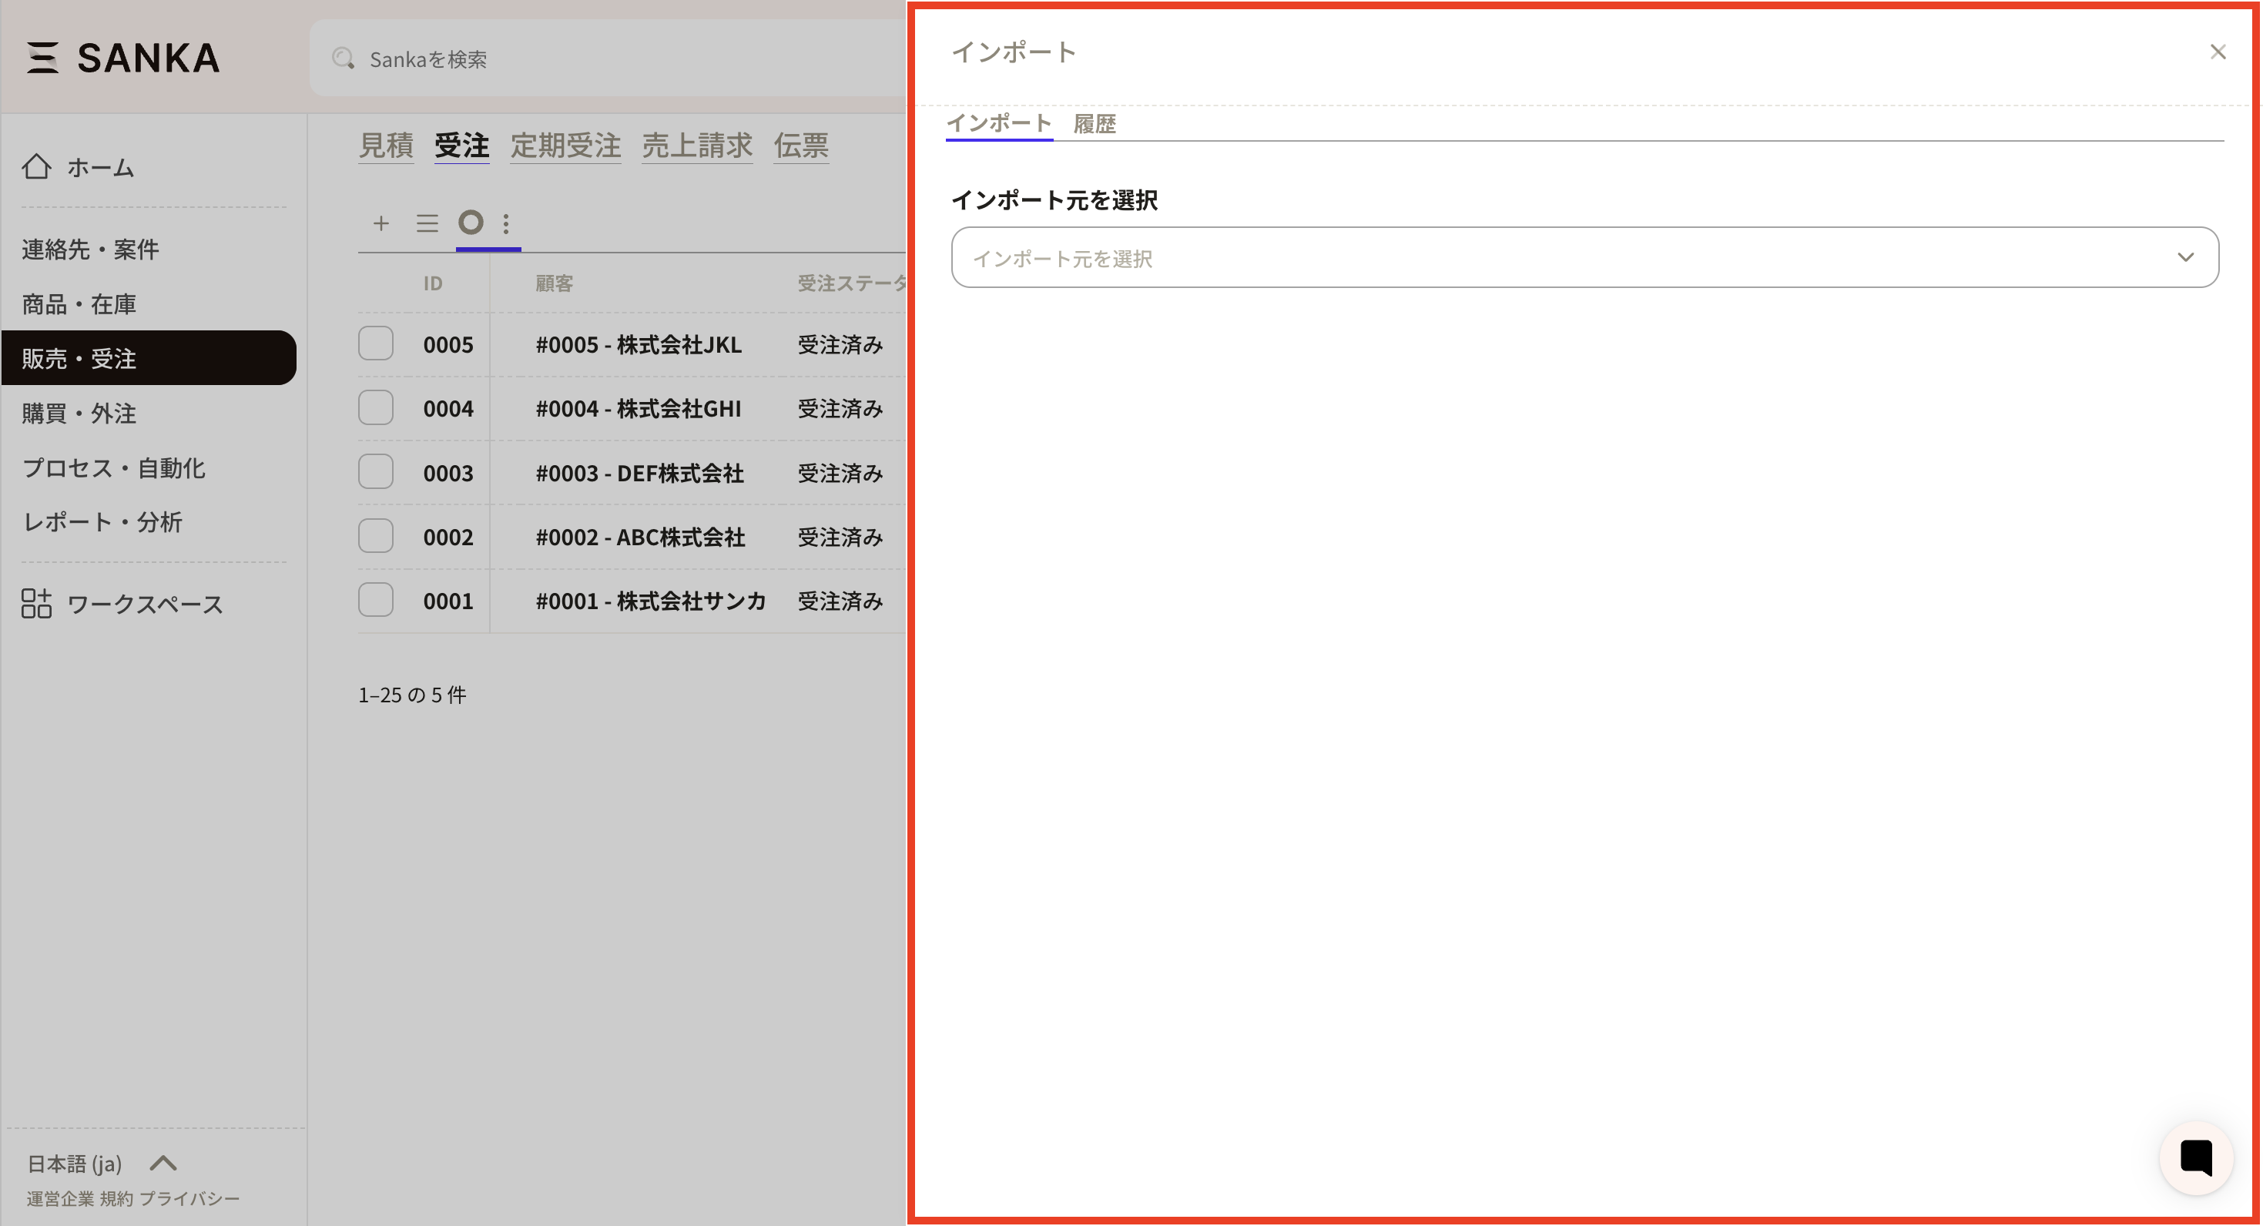Image resolution: width=2263 pixels, height=1226 pixels.
Task: Open the workspace grid icon
Action: (x=37, y=603)
